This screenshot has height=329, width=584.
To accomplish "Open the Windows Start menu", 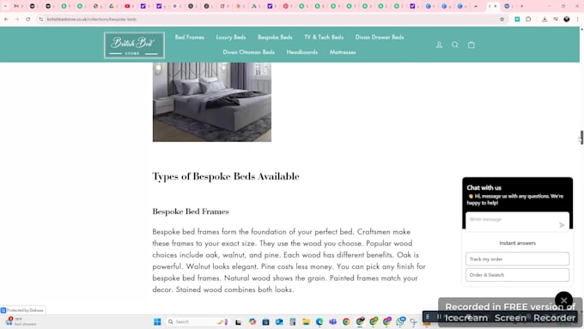I will (157, 321).
